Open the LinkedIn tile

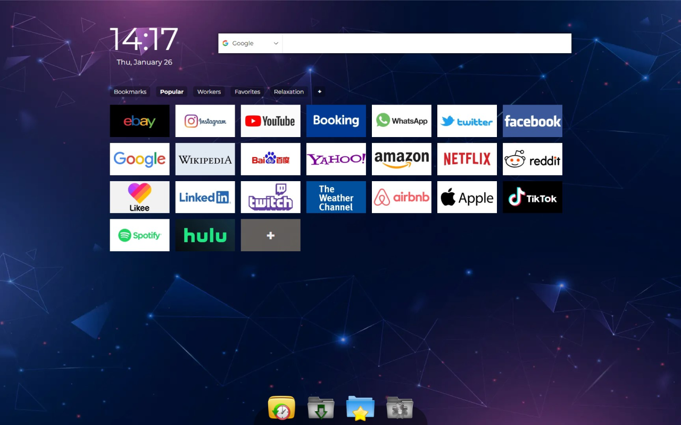coord(205,197)
